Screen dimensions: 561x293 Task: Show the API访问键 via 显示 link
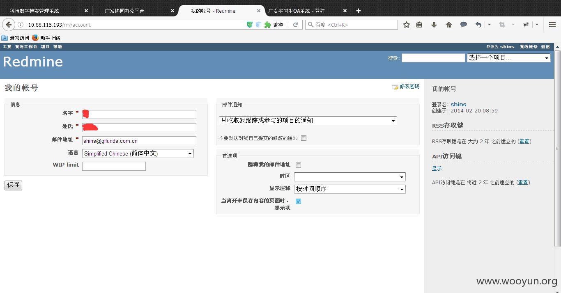pos(437,168)
